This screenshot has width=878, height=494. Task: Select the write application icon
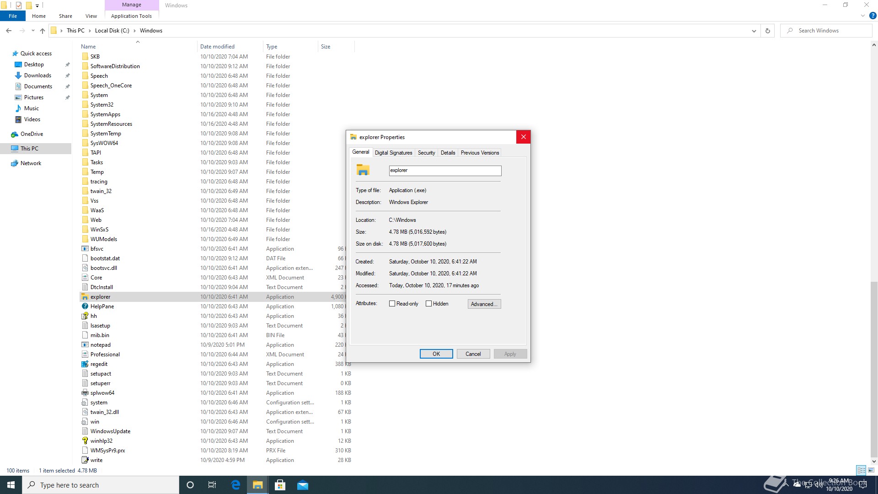(85, 460)
